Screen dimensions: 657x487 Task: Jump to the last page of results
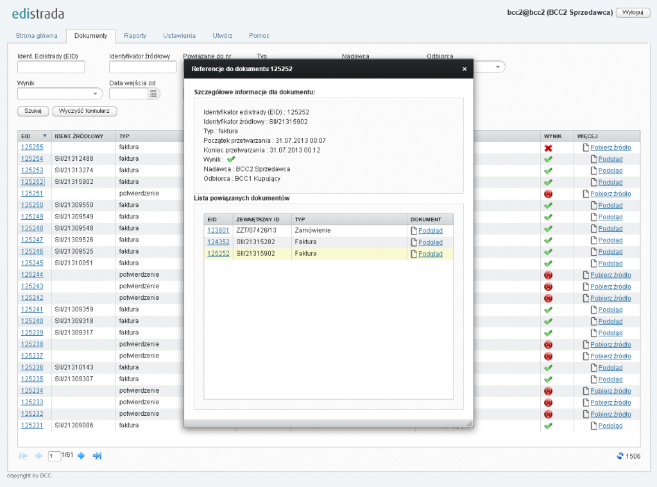pyautogui.click(x=97, y=456)
